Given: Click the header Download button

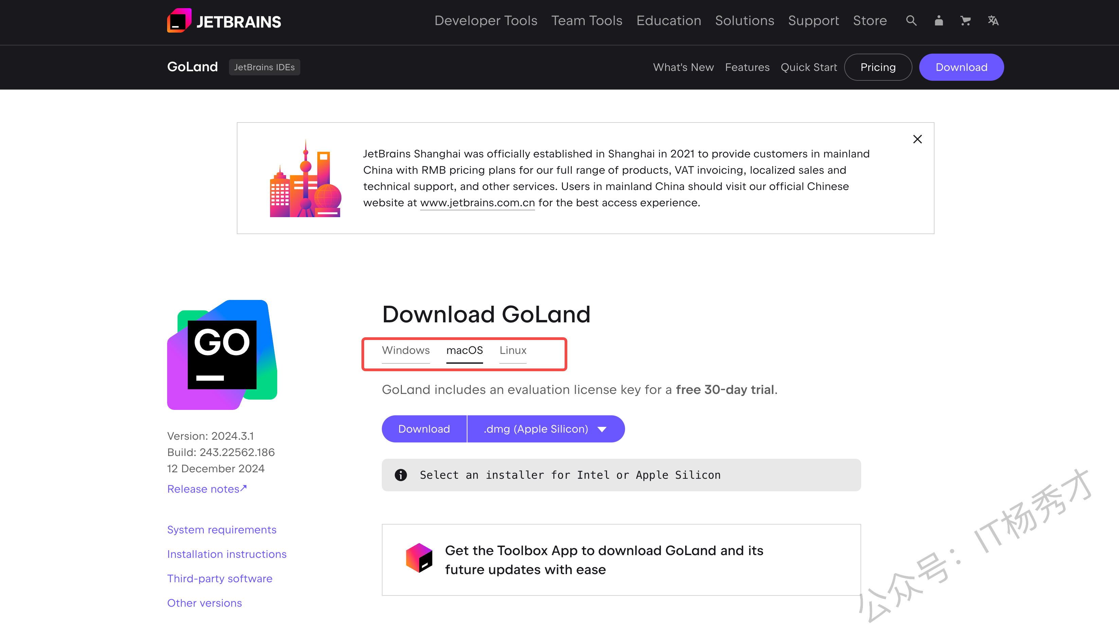Looking at the screenshot, I should click(x=961, y=67).
